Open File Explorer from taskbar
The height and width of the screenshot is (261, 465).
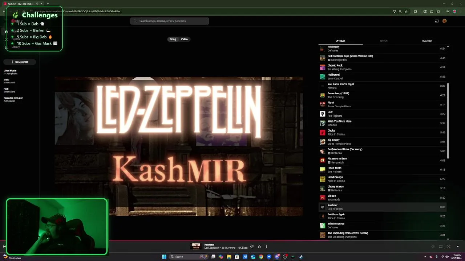click(x=229, y=257)
